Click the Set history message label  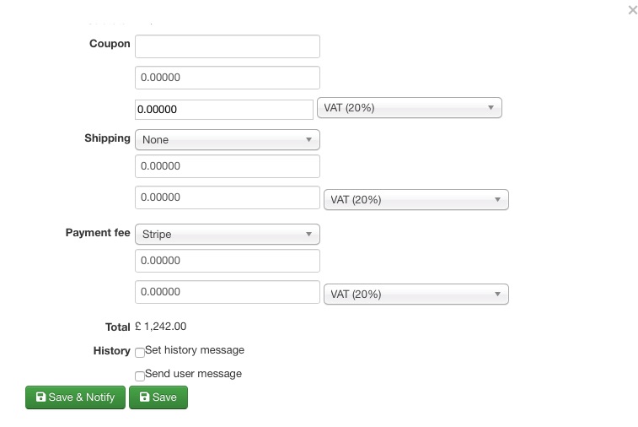click(x=195, y=350)
